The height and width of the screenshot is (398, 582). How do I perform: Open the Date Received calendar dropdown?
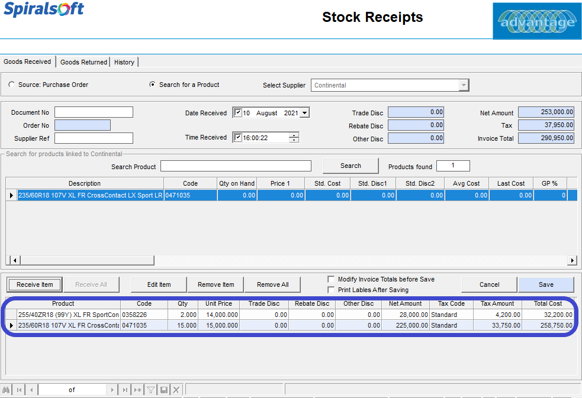coord(304,112)
